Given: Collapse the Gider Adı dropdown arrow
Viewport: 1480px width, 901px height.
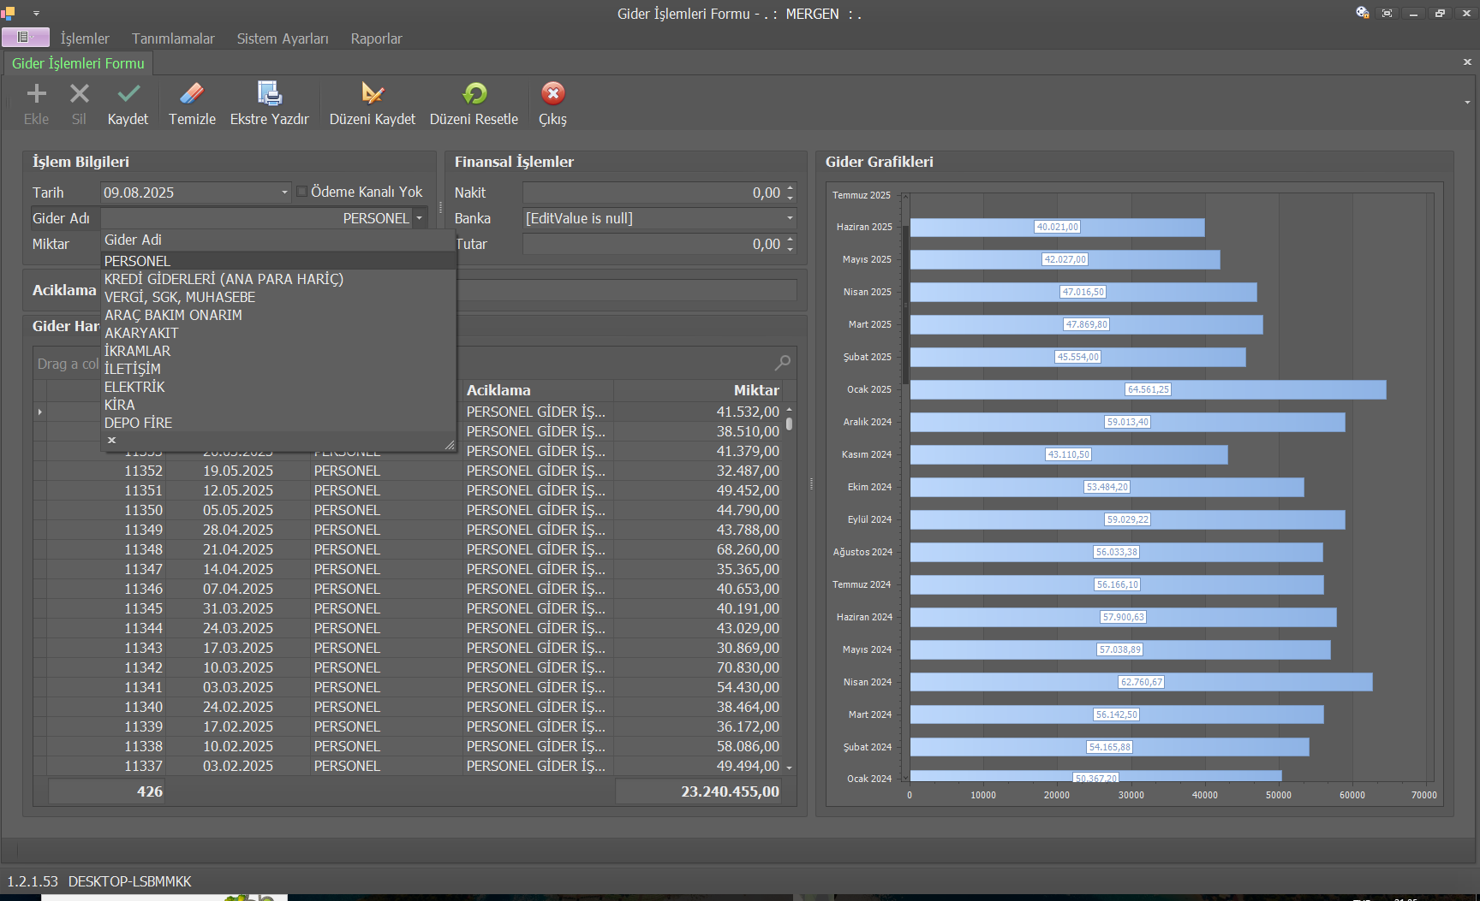Looking at the screenshot, I should pos(420,218).
